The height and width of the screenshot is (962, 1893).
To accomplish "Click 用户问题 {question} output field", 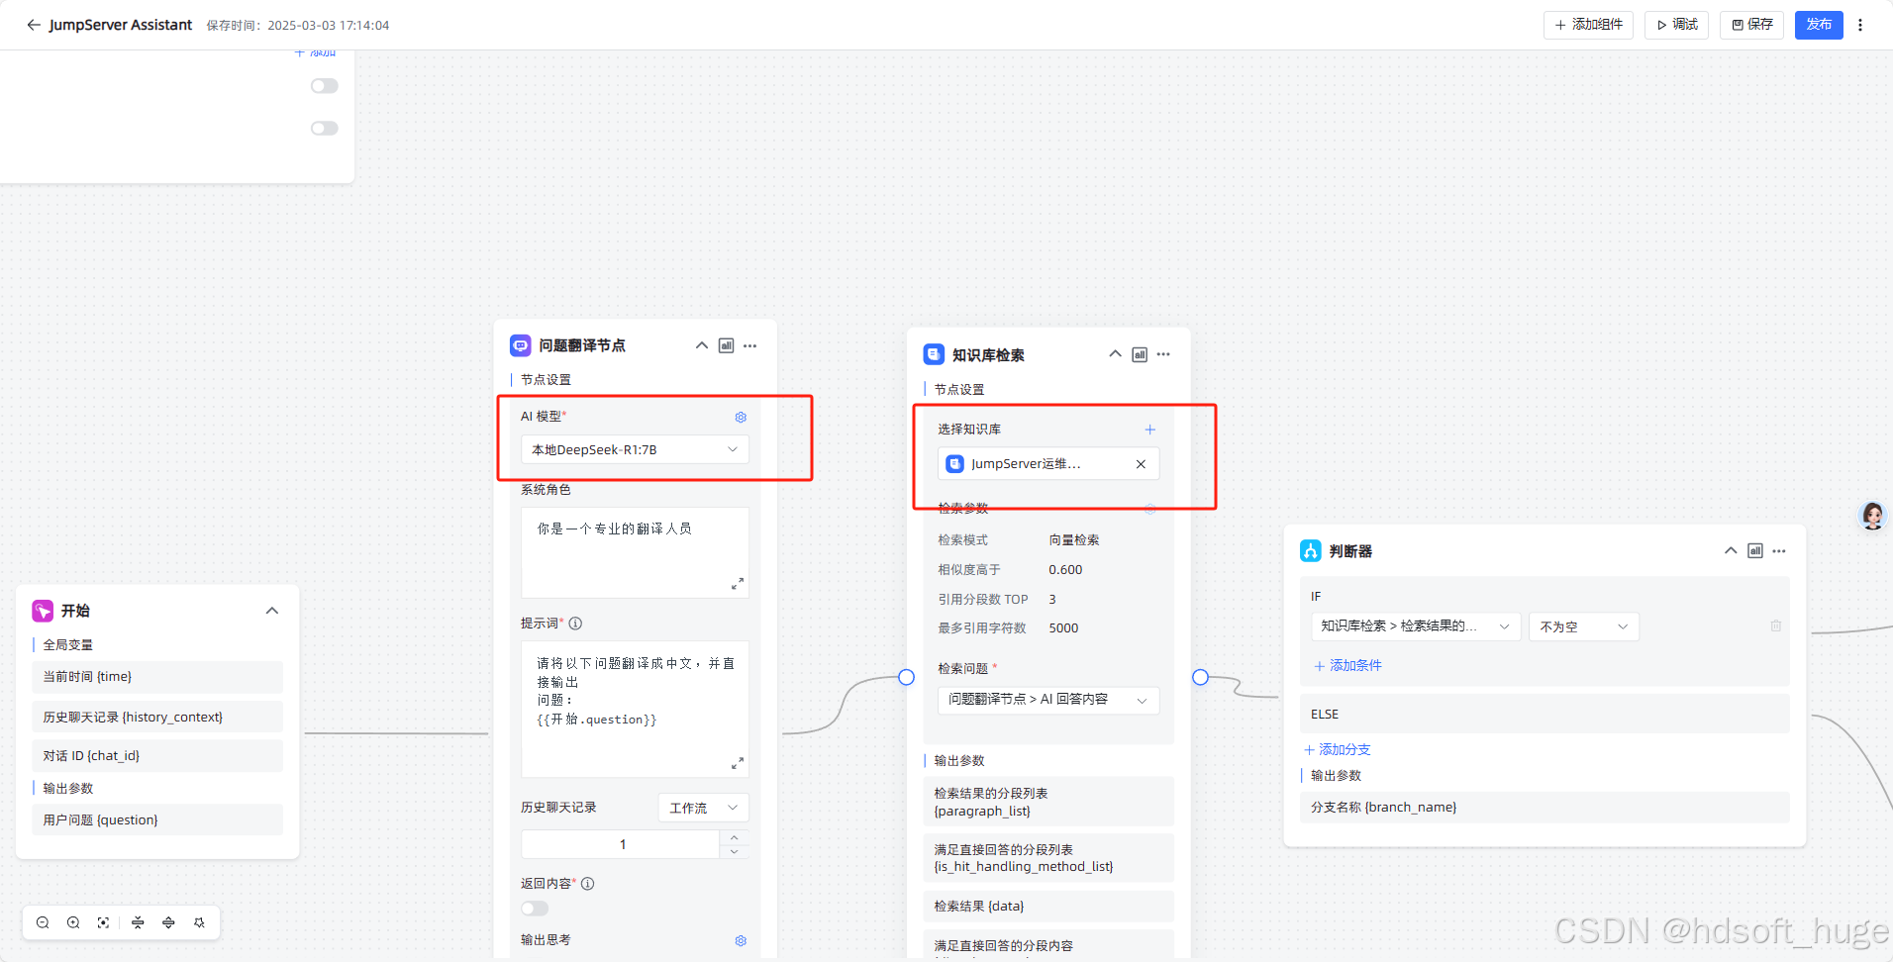I will pos(157,819).
